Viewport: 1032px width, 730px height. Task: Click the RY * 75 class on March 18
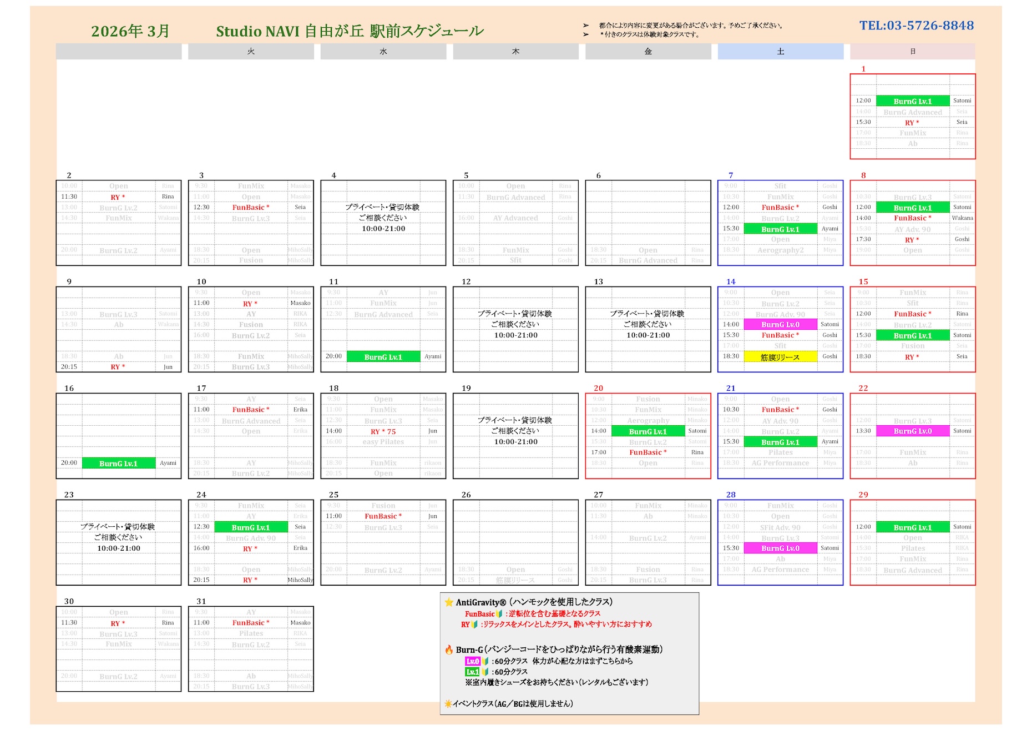(x=383, y=431)
